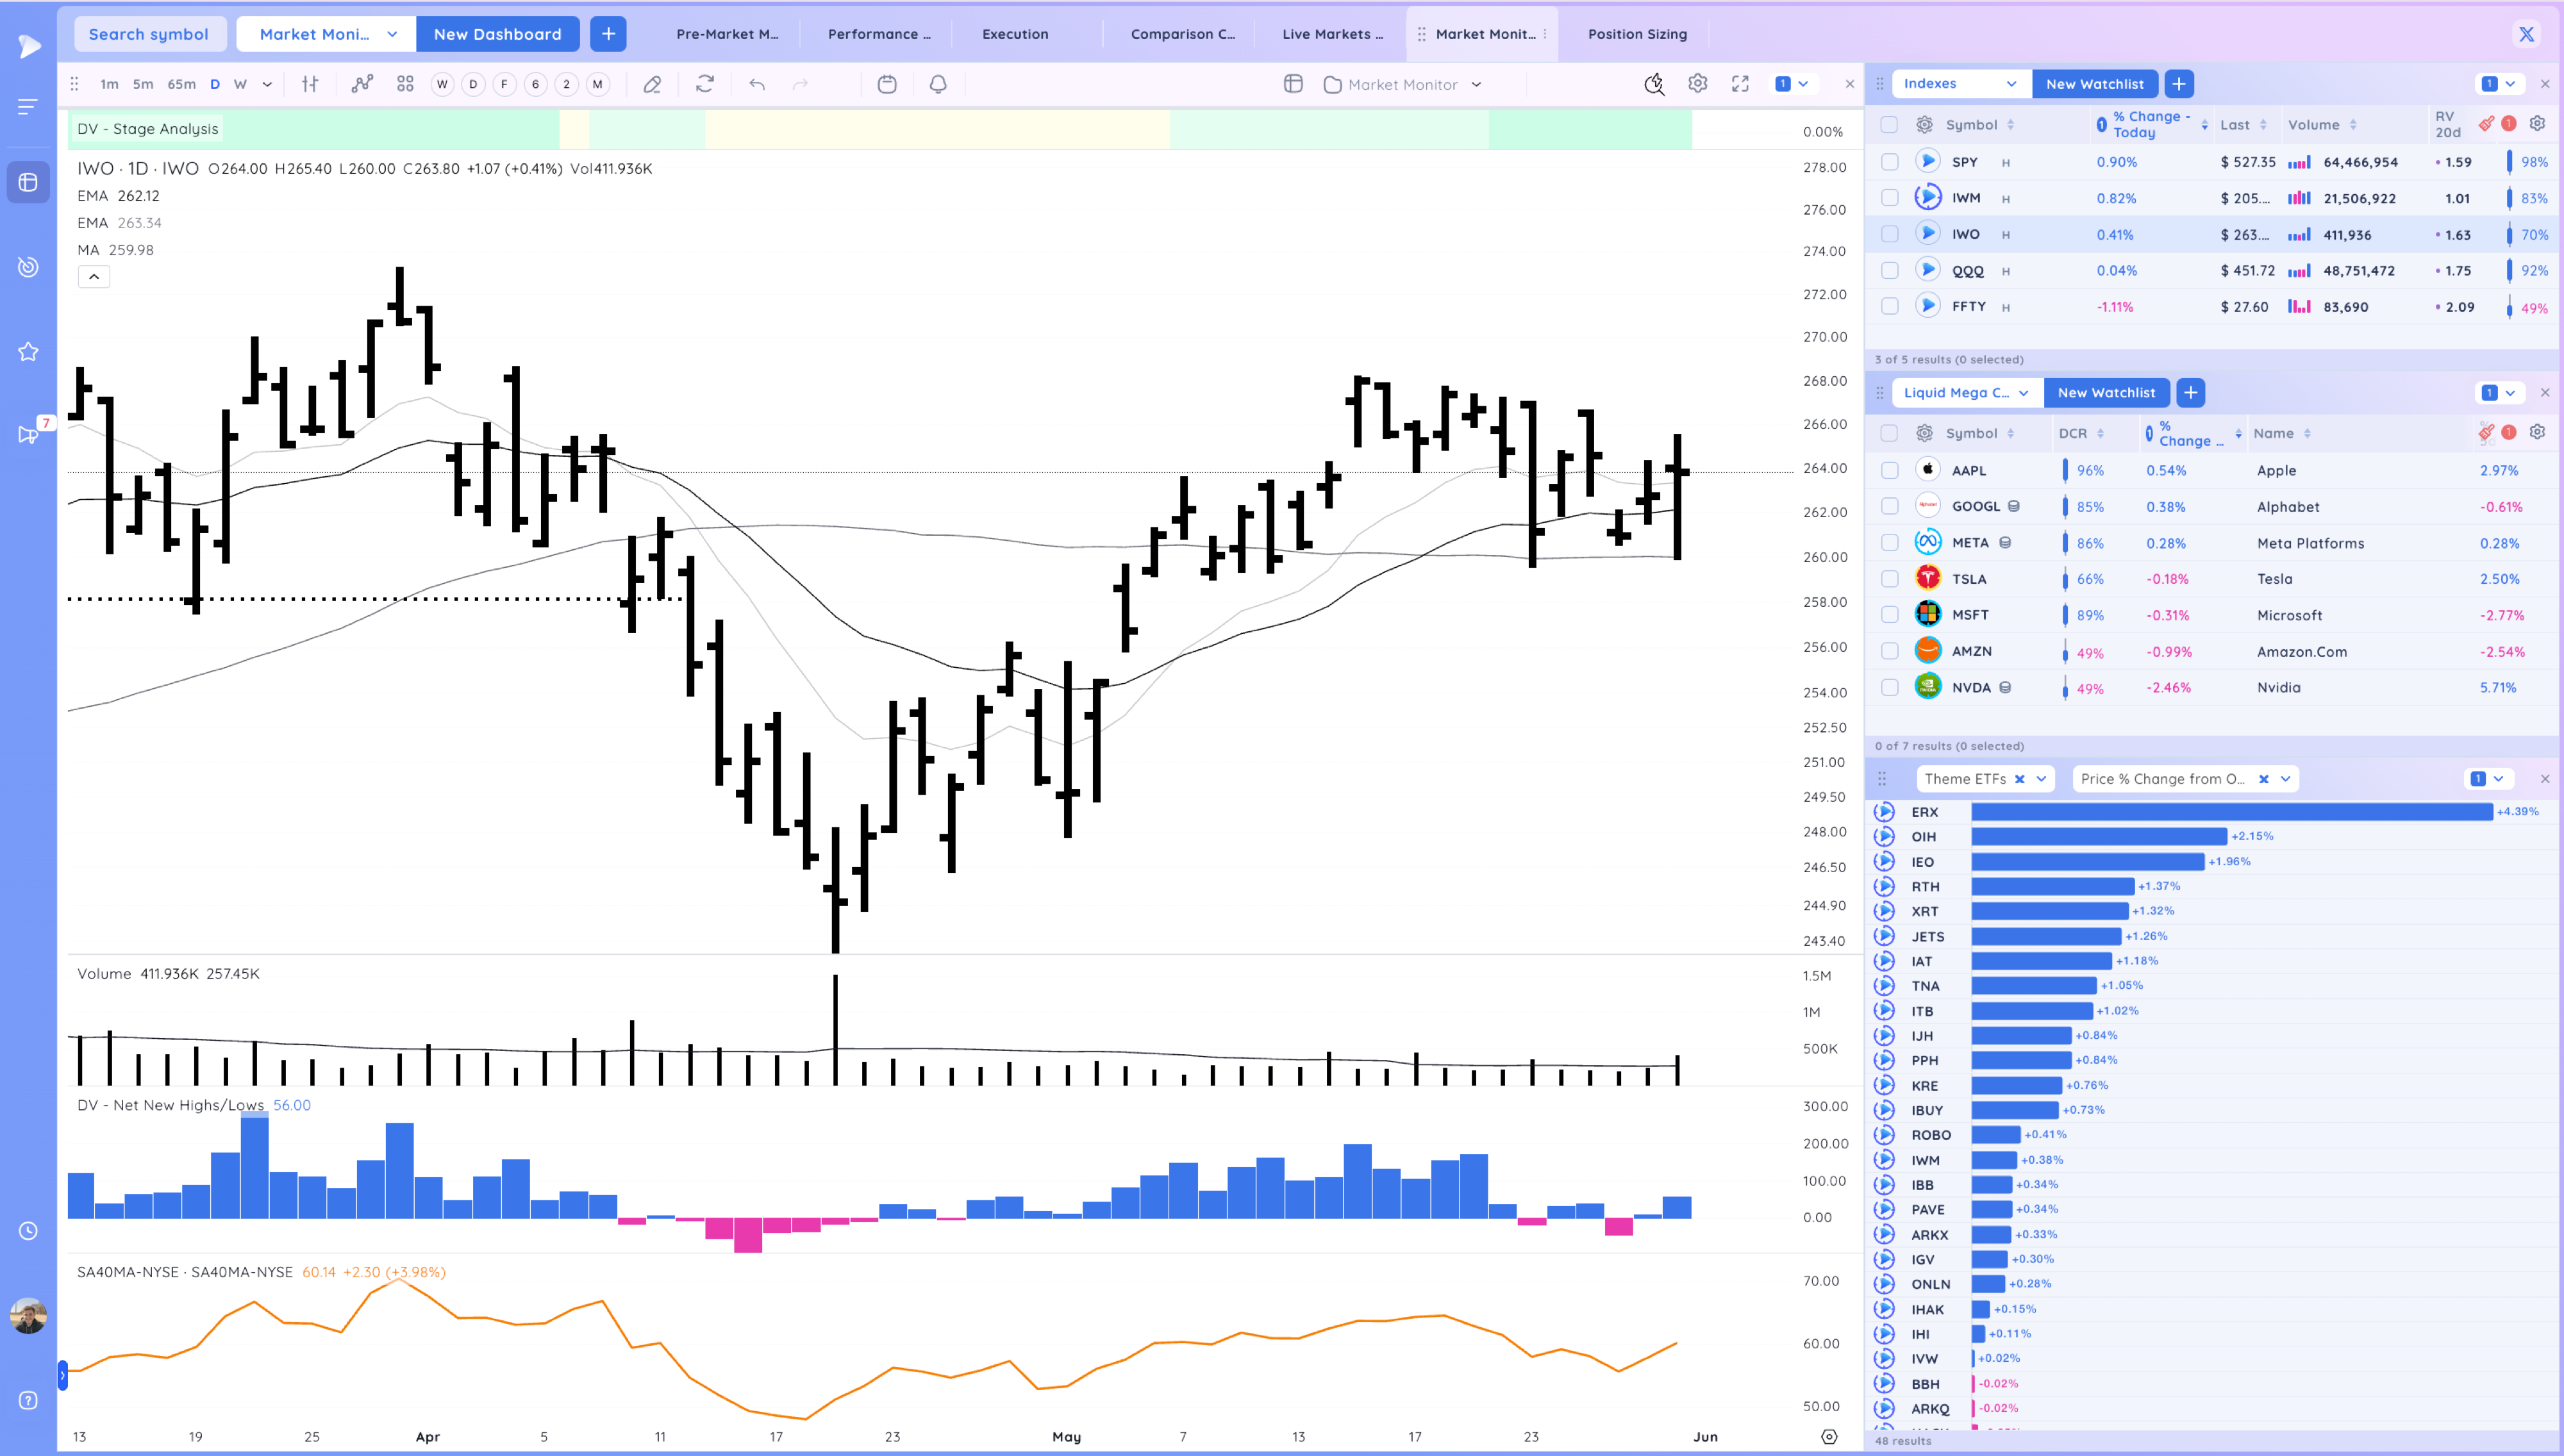Click the undo arrow in chart toolbar
2564x1456 pixels.
(757, 84)
